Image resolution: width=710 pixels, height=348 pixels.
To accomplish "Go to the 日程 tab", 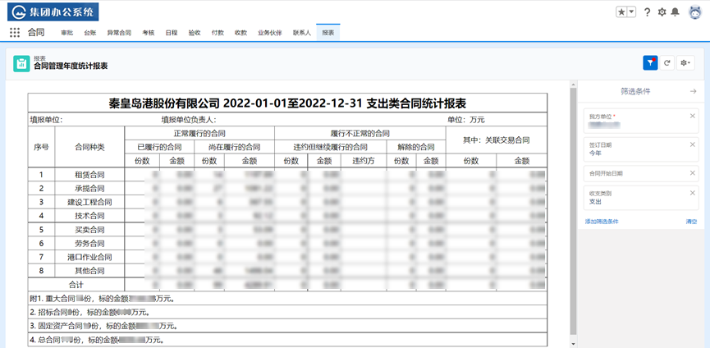I will (172, 33).
